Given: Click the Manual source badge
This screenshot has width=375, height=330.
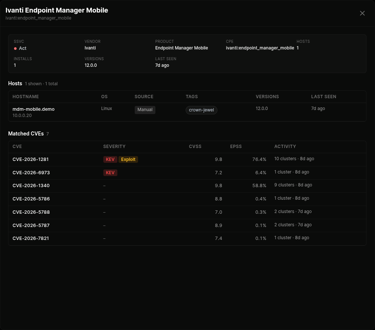Looking at the screenshot, I should pyautogui.click(x=145, y=110).
